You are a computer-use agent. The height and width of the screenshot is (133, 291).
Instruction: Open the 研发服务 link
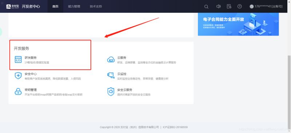point(31,58)
